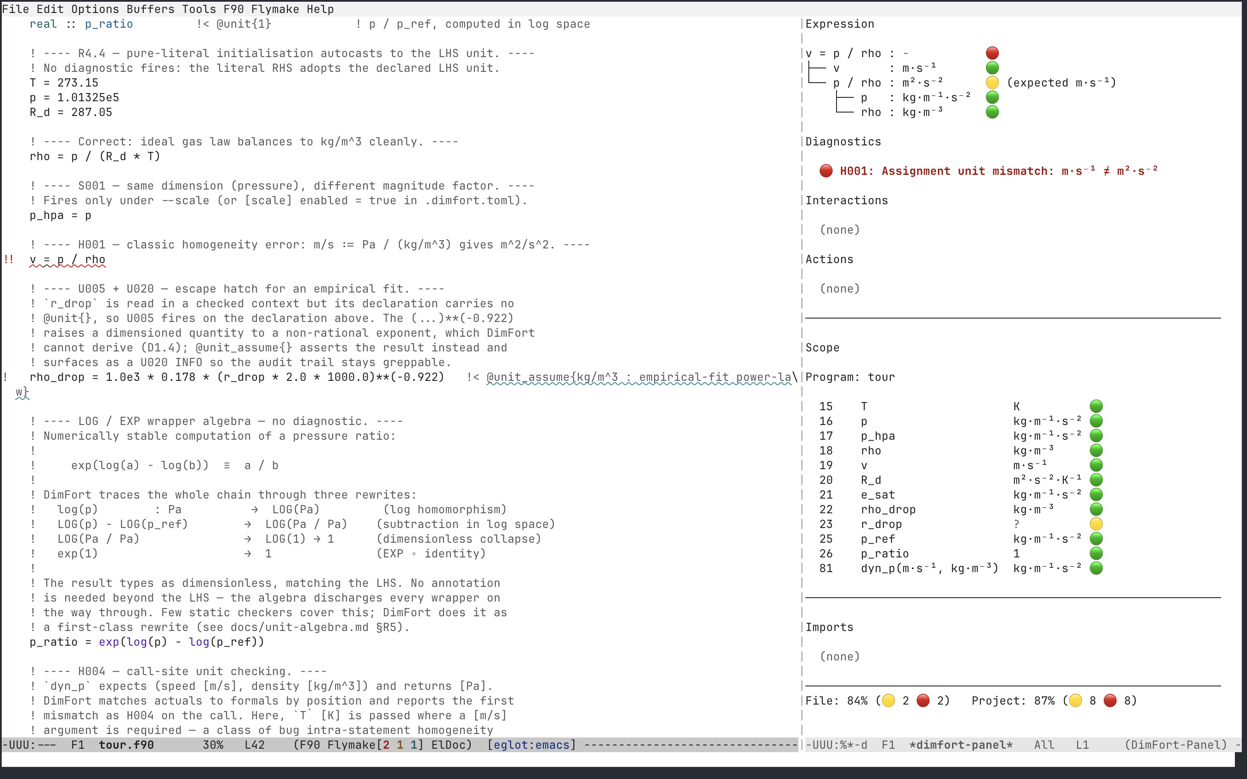Click 'p_ratio = exp(log(p) - log(p_ref))' code line

tap(147, 642)
